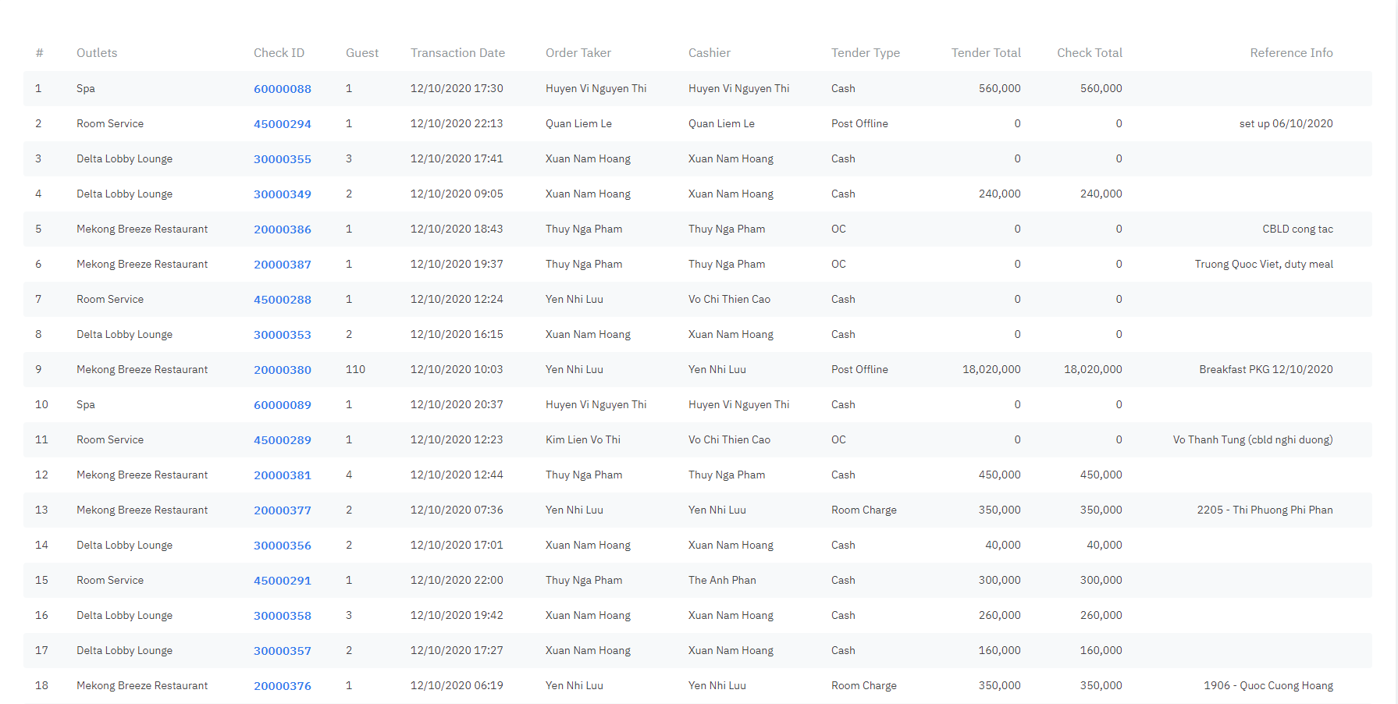
Task: Open check ID 60000088 link
Action: [282, 89]
